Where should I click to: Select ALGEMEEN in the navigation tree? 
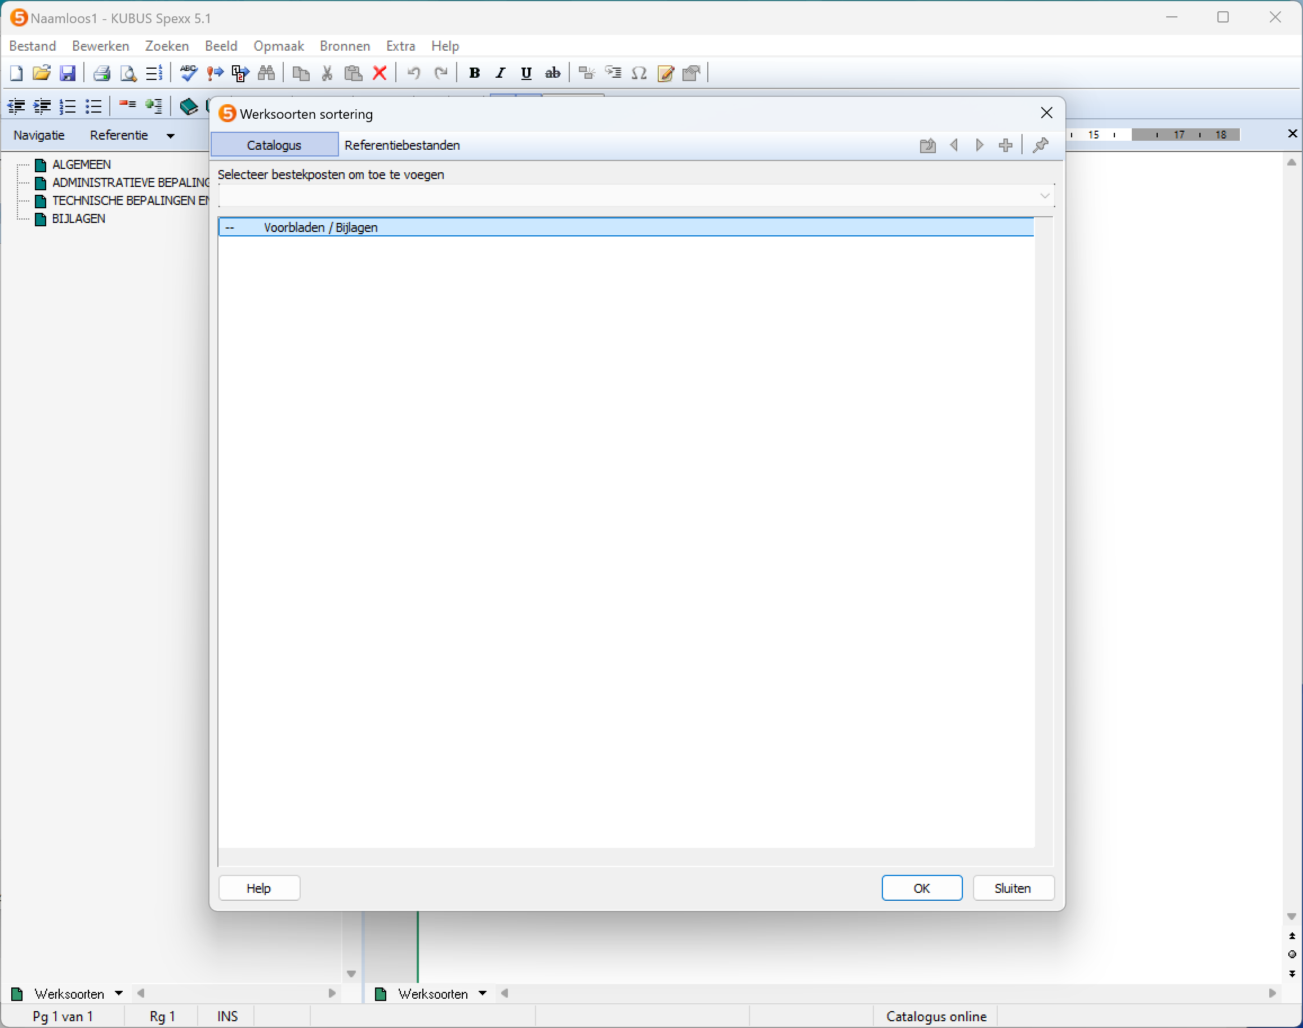tap(81, 164)
